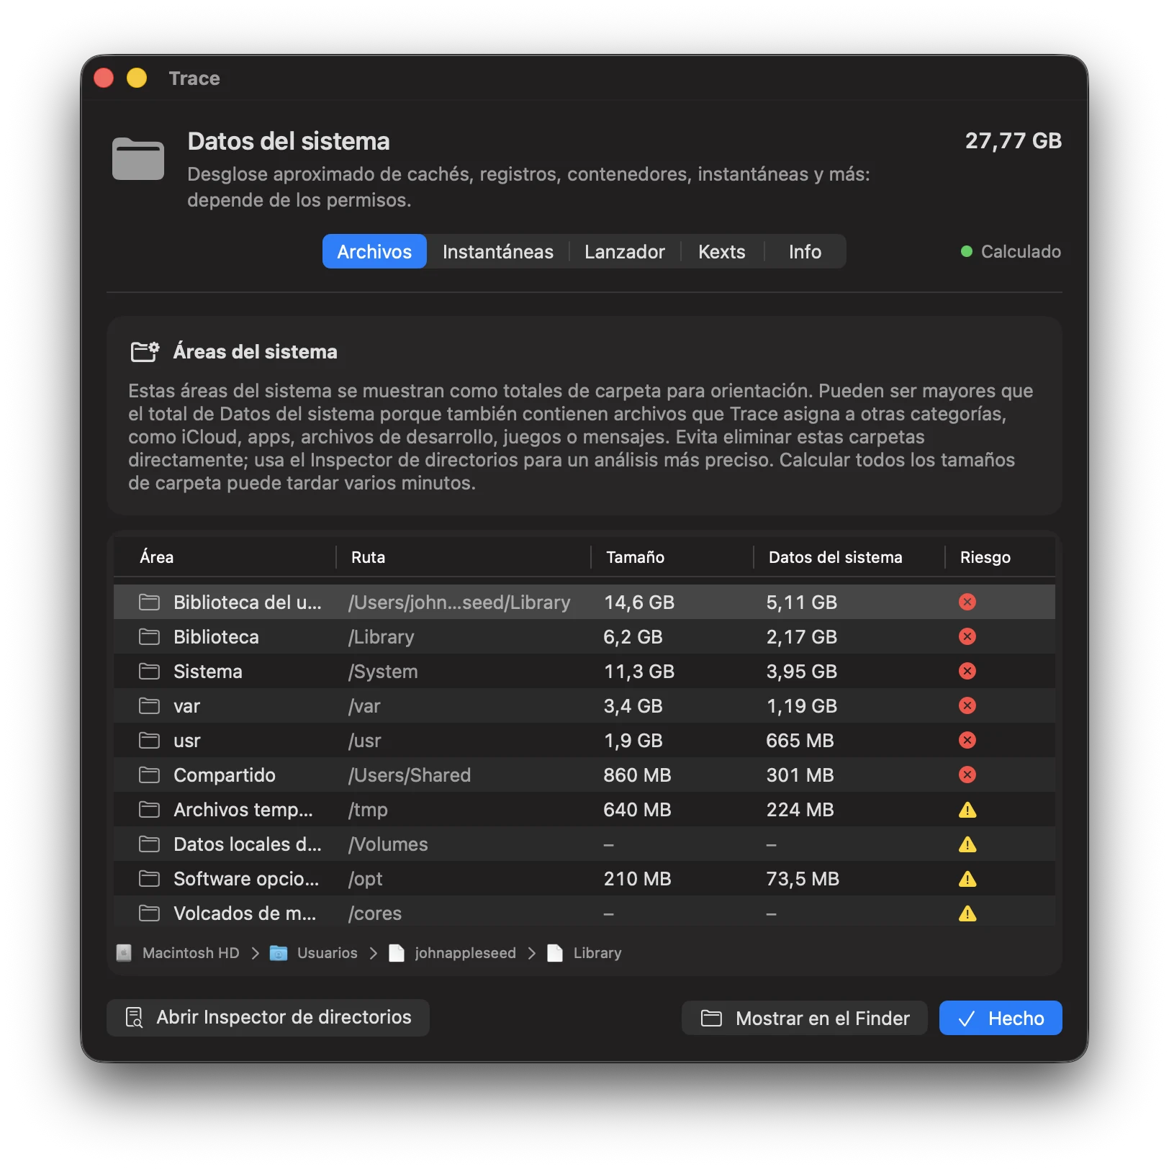Select the 73,5 MB cell

tap(803, 879)
